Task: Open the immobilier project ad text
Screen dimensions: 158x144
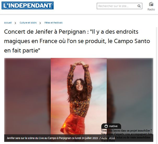Action: tap(127, 134)
